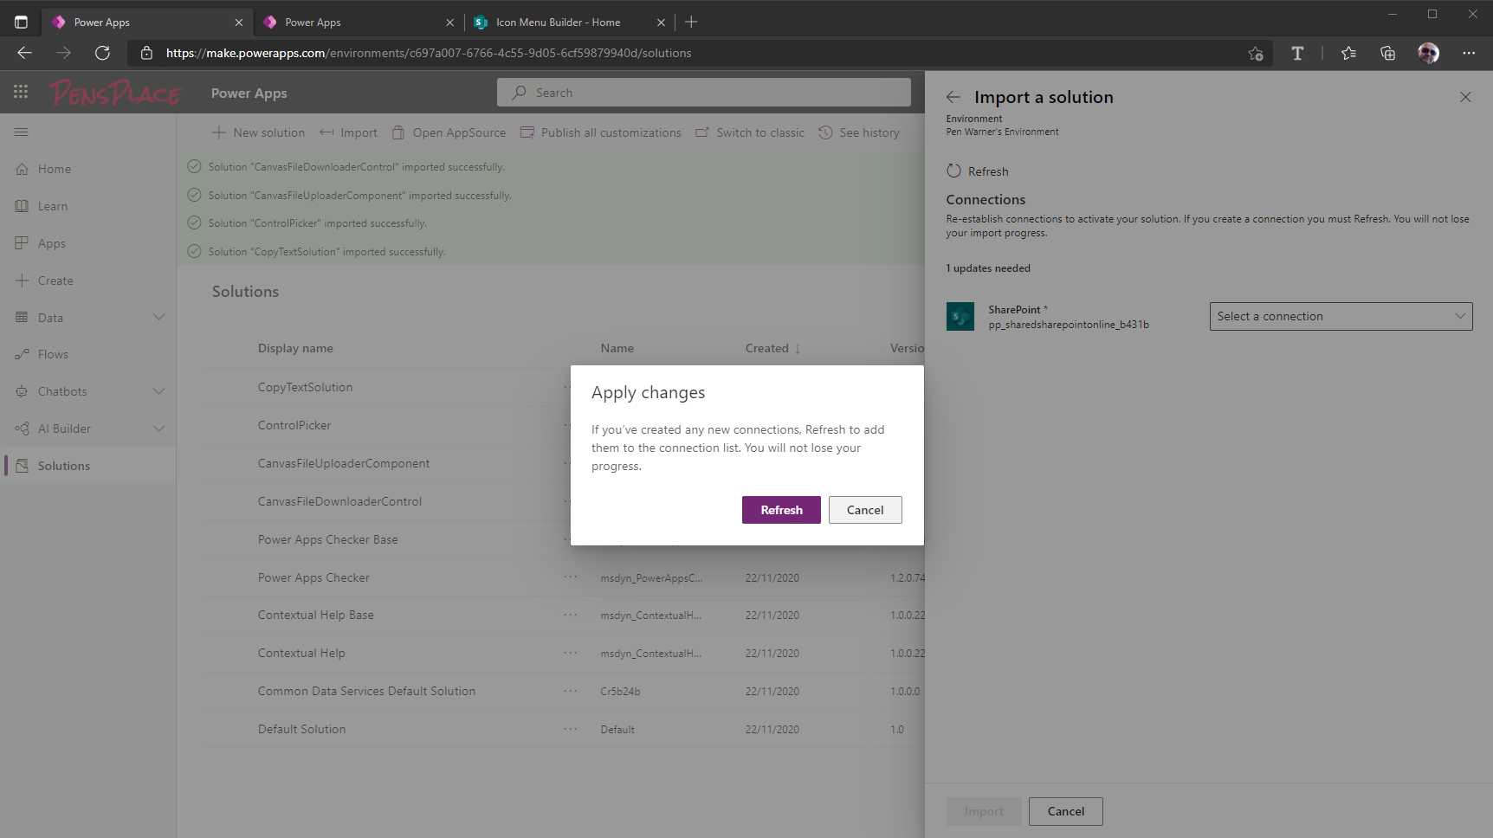
Task: Open the CanvasFileUploaderComponent solution
Action: pyautogui.click(x=344, y=463)
